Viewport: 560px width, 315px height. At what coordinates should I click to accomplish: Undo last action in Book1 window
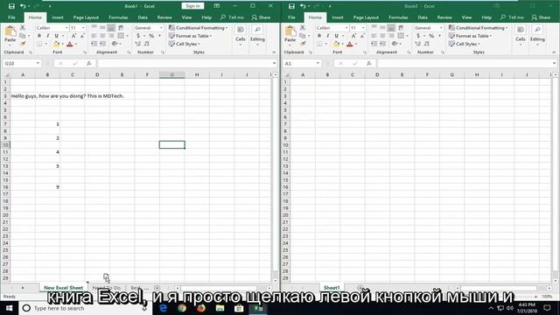click(23, 6)
